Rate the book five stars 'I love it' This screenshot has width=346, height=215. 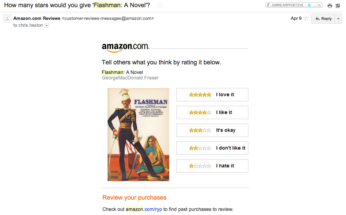click(212, 94)
